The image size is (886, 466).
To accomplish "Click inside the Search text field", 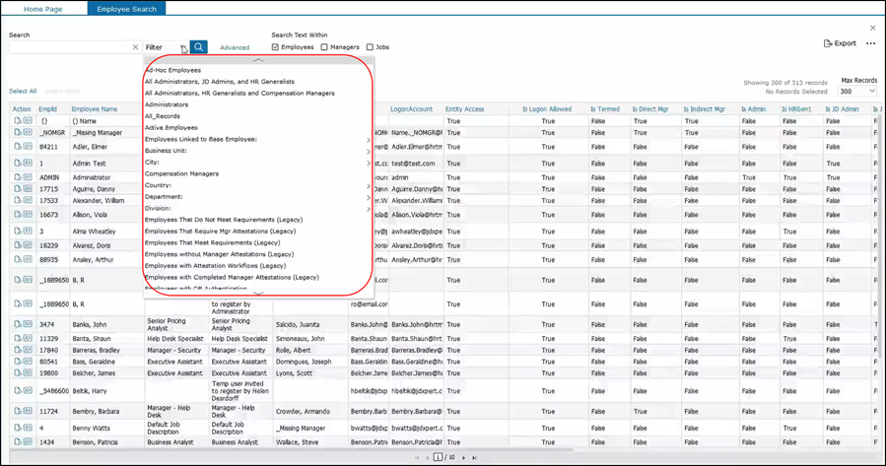I will pos(69,47).
